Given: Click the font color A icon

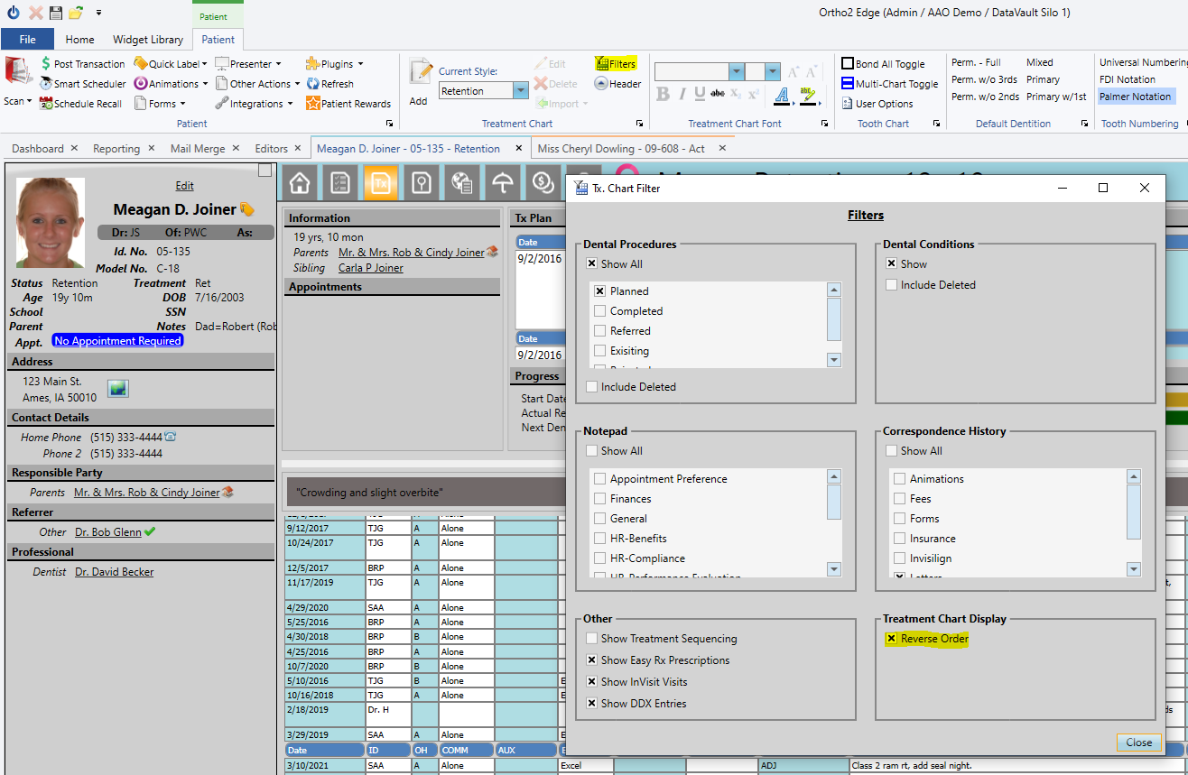Looking at the screenshot, I should [x=781, y=95].
